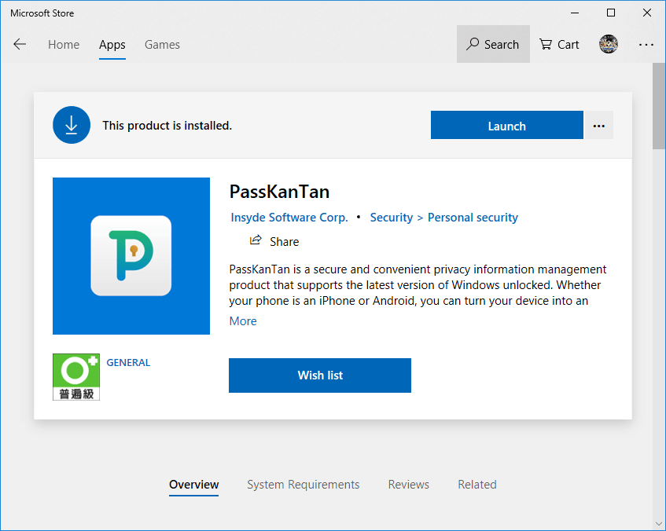666x531 pixels.
Task: Open the Cart
Action: pos(559,44)
